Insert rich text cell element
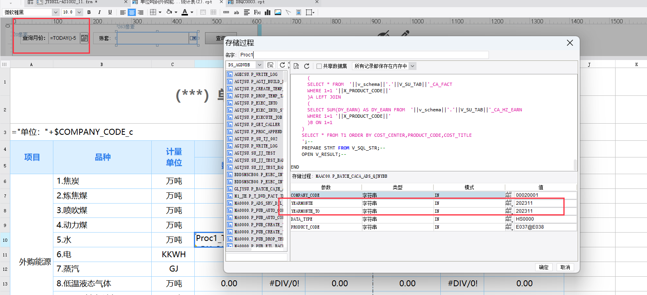This screenshot has width=647, height=295. (x=246, y=12)
